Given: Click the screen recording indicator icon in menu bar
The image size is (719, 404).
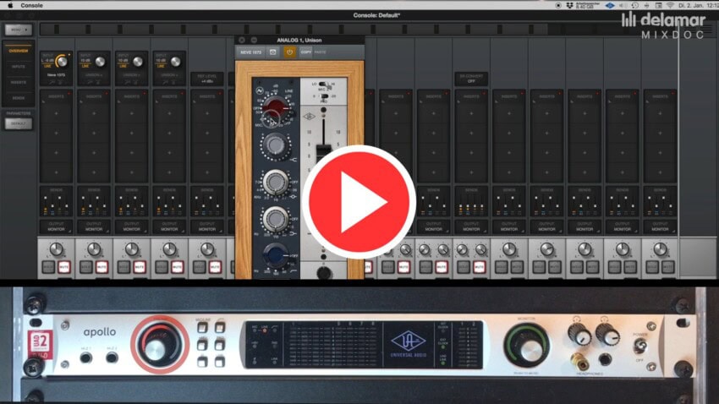Looking at the screenshot, I should click(558, 6).
